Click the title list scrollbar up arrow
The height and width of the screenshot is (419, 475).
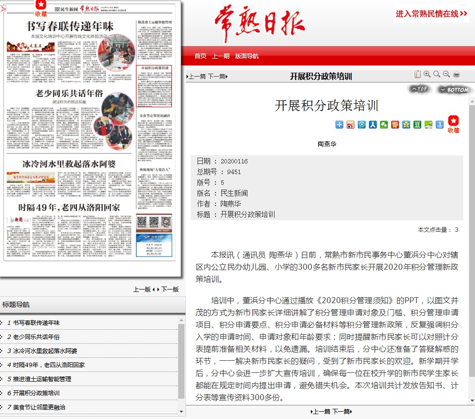point(181,320)
